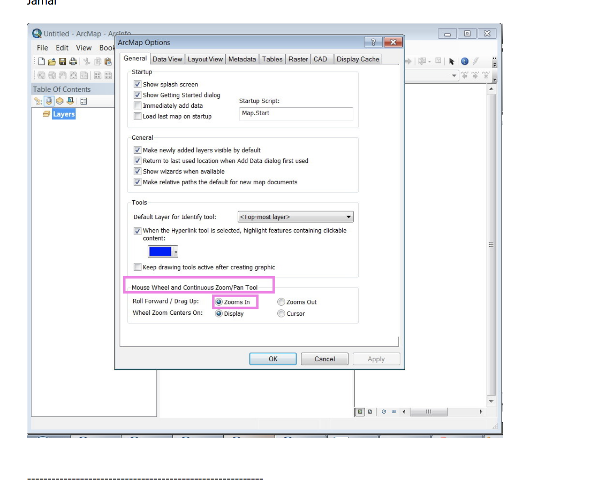Toggle Return to last used location checkbox
The width and height of the screenshot is (611, 485).
point(137,161)
